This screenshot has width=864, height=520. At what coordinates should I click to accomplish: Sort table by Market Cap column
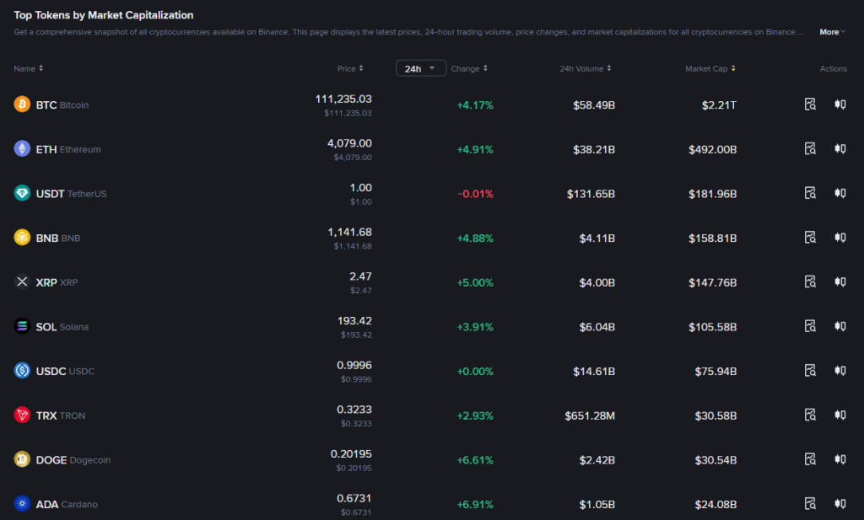point(710,69)
